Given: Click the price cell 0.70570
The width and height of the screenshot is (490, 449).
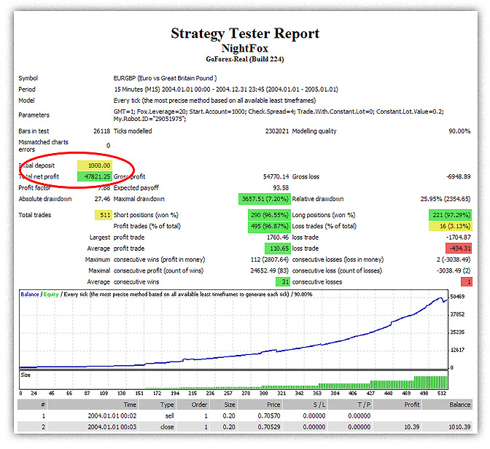Looking at the screenshot, I should 269,416.
